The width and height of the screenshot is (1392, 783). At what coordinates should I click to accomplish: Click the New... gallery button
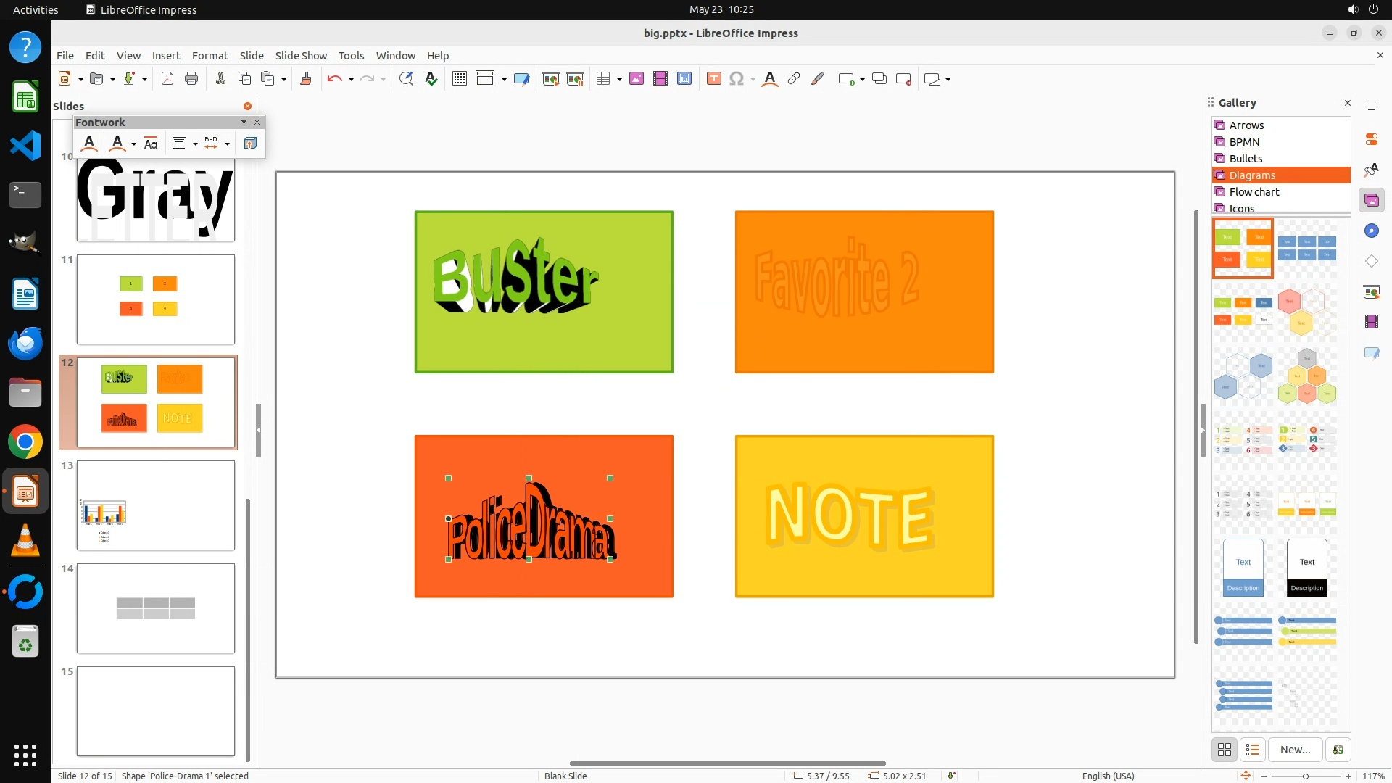[x=1295, y=750]
